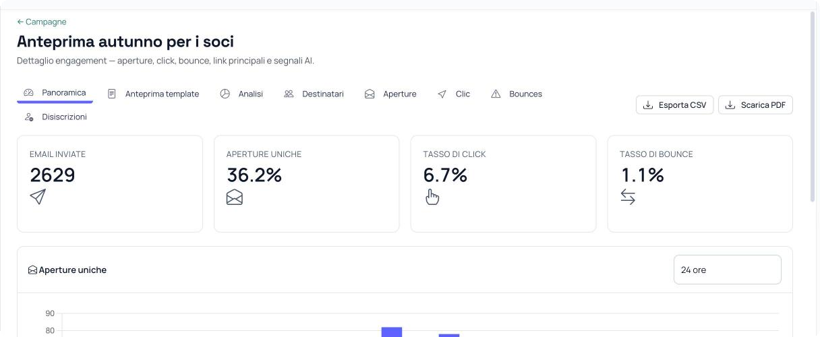Viewport: 820px width, 337px height.
Task: Click the open envelope icon beside Aperture tab
Action: (370, 94)
